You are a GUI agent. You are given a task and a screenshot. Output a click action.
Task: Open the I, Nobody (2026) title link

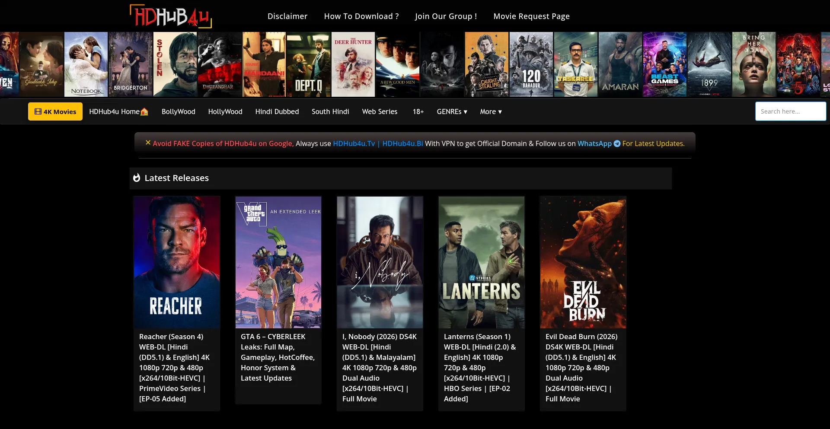point(380,368)
